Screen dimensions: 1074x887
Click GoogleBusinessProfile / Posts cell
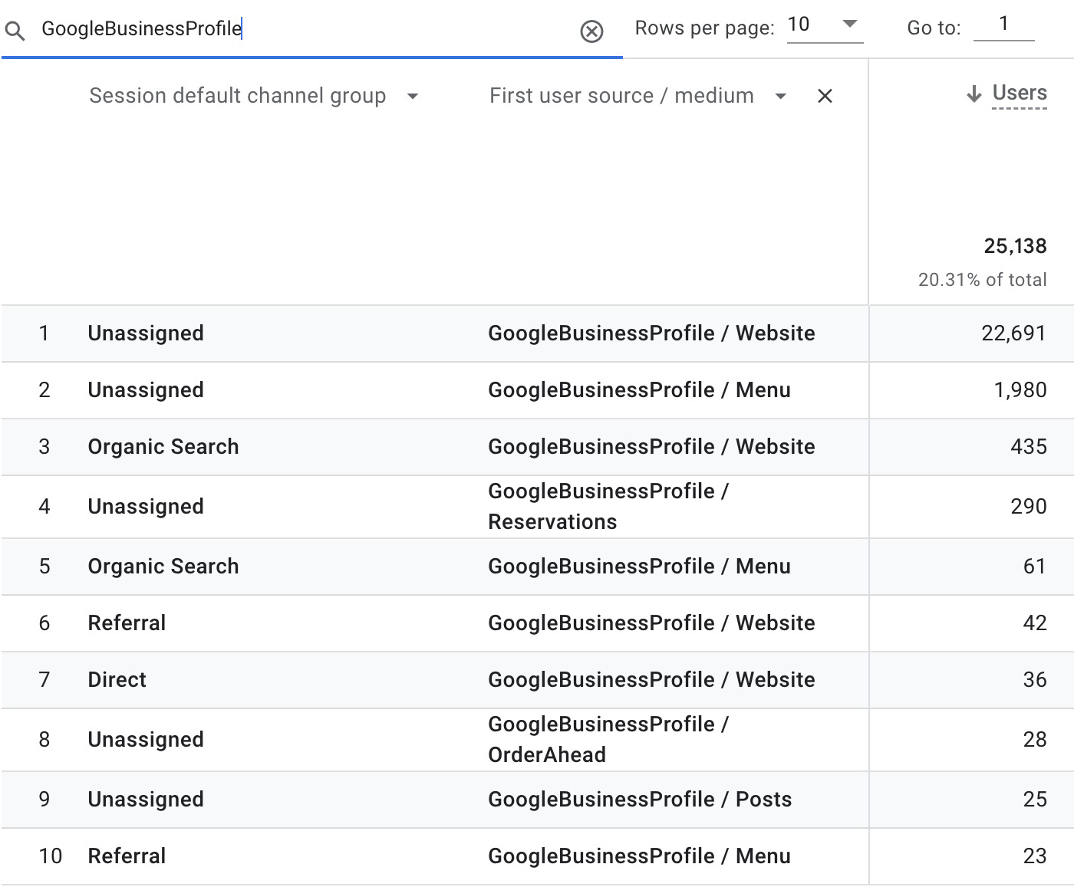[640, 800]
